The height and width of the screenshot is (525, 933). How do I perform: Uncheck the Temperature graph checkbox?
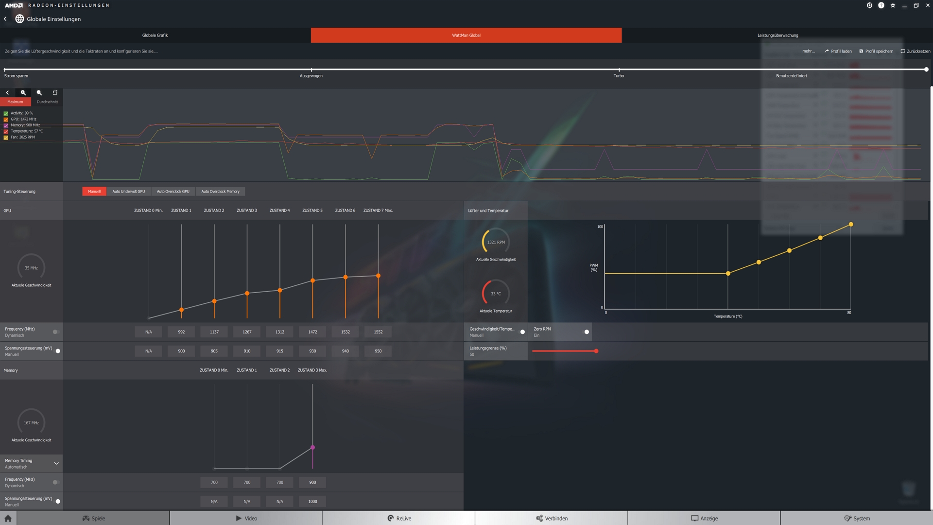6,131
